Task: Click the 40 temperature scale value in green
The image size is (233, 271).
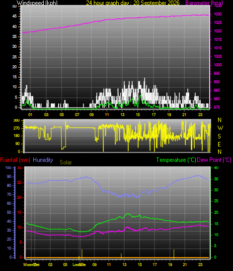Action: tap(216, 168)
